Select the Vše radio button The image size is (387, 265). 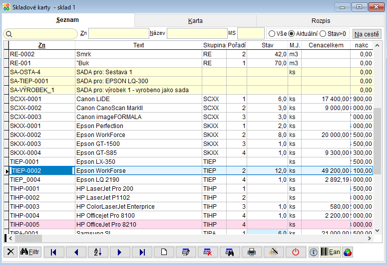coord(272,33)
